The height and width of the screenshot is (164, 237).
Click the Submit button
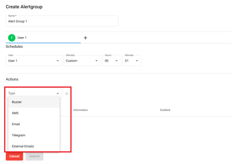(34, 156)
